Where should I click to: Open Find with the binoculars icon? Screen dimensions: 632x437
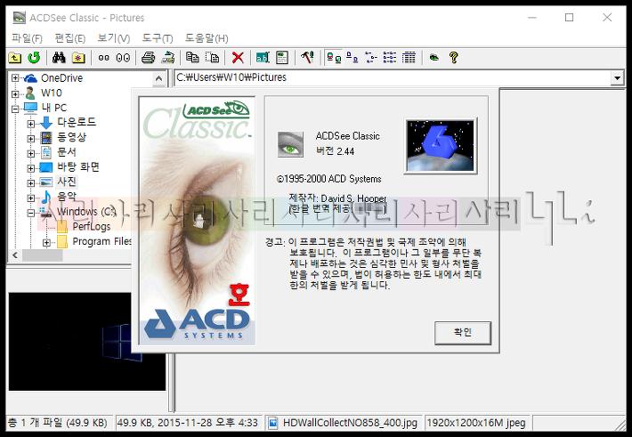(59, 58)
